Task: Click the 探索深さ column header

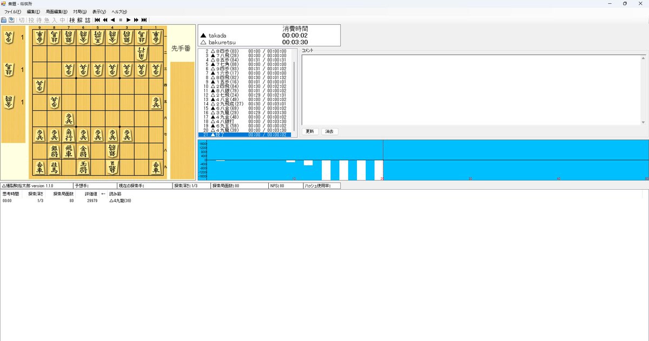Action: pos(37,193)
